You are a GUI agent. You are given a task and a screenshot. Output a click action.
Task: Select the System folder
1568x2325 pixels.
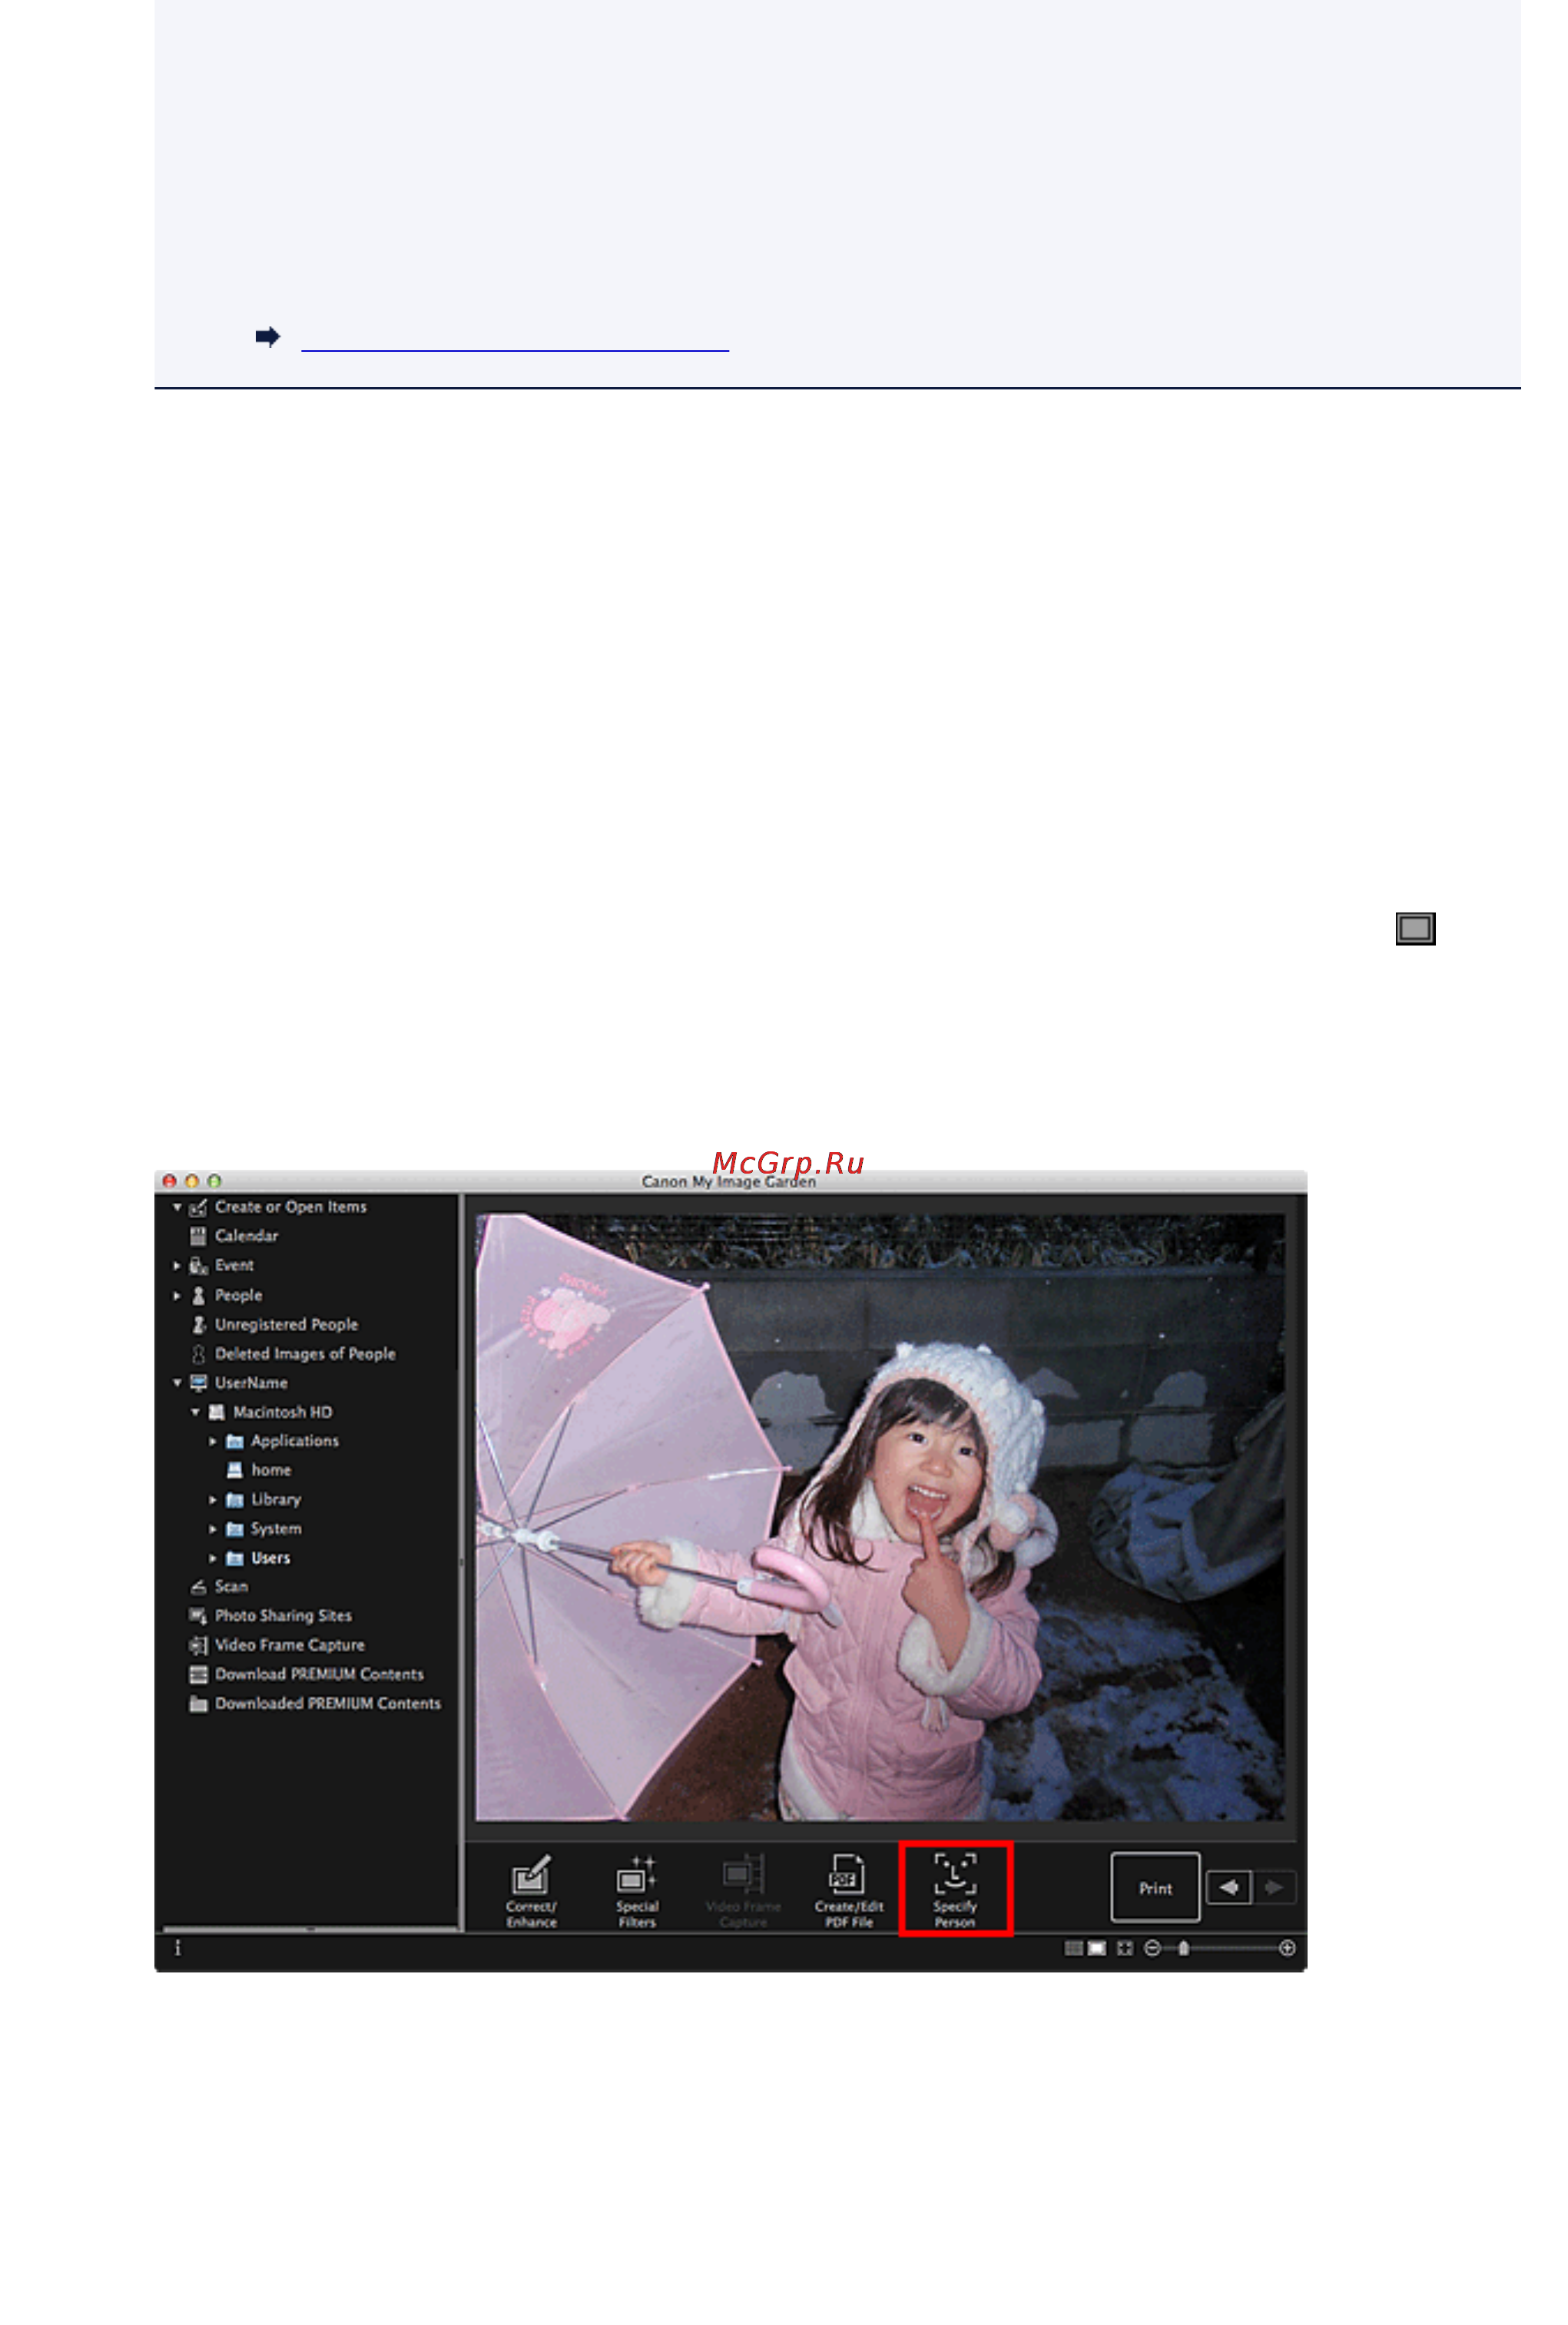pyautogui.click(x=275, y=1528)
